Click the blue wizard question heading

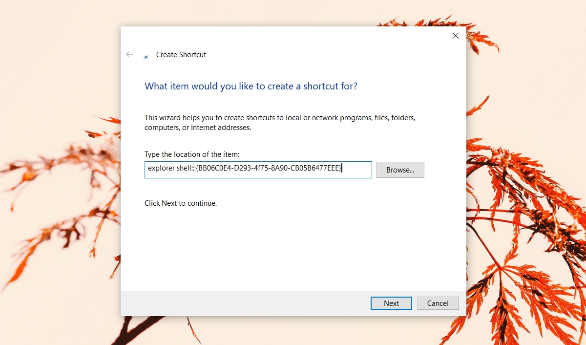click(x=250, y=86)
